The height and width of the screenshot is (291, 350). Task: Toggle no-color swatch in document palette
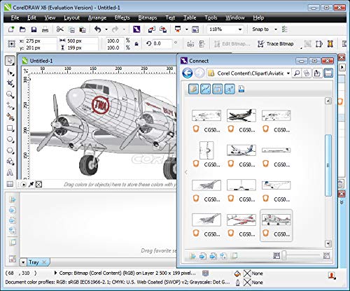coord(39,185)
